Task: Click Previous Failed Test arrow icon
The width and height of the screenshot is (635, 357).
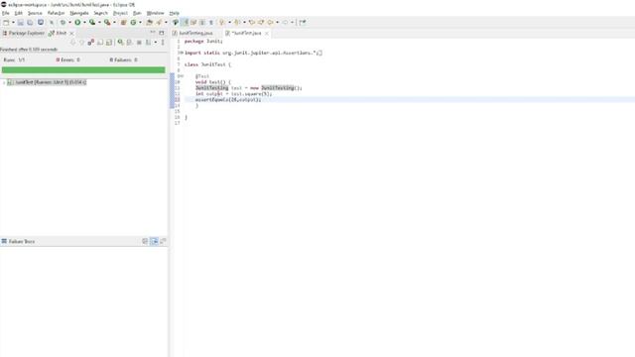Action: (81, 42)
